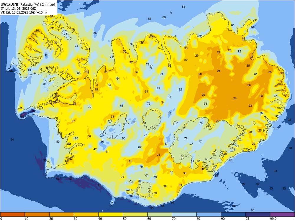Click the '61' humidity value on the map
The height and width of the screenshot is (221, 295).
point(256,74)
